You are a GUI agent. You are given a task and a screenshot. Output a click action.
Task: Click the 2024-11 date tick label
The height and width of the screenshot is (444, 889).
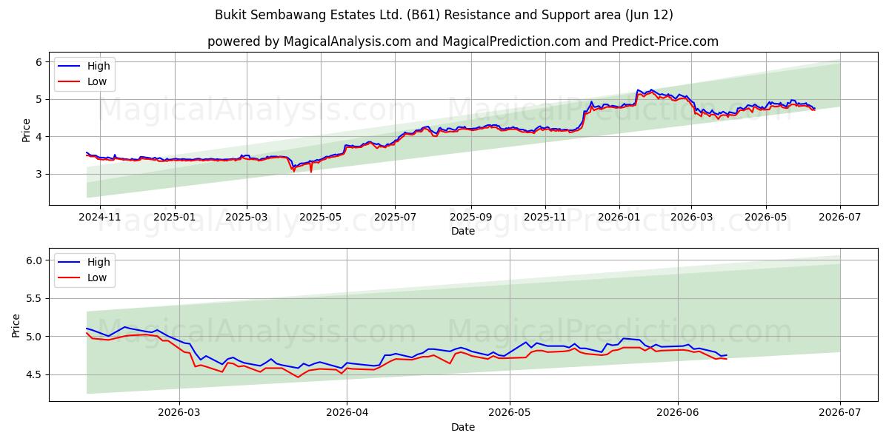[x=99, y=218]
